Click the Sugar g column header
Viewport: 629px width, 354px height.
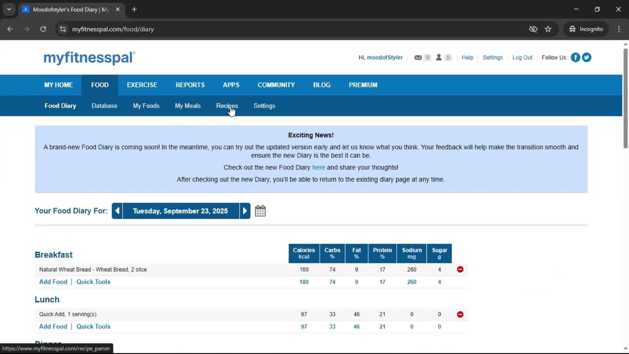[x=439, y=253]
